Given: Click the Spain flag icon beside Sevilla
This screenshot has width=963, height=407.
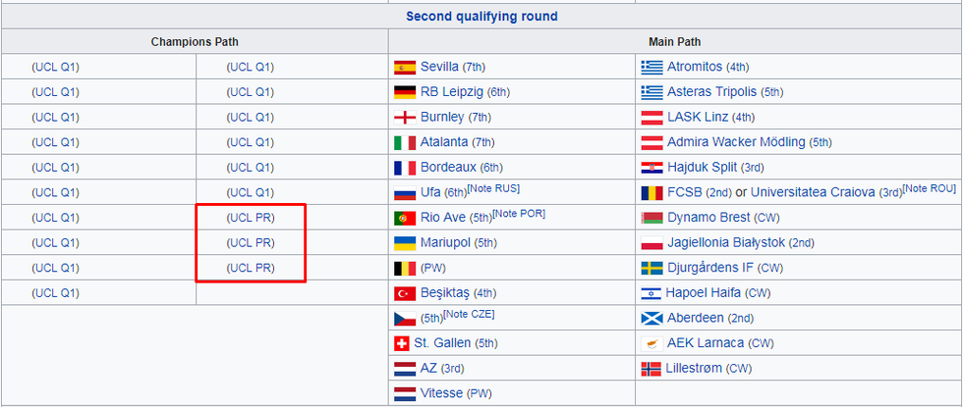Looking at the screenshot, I should point(404,68).
